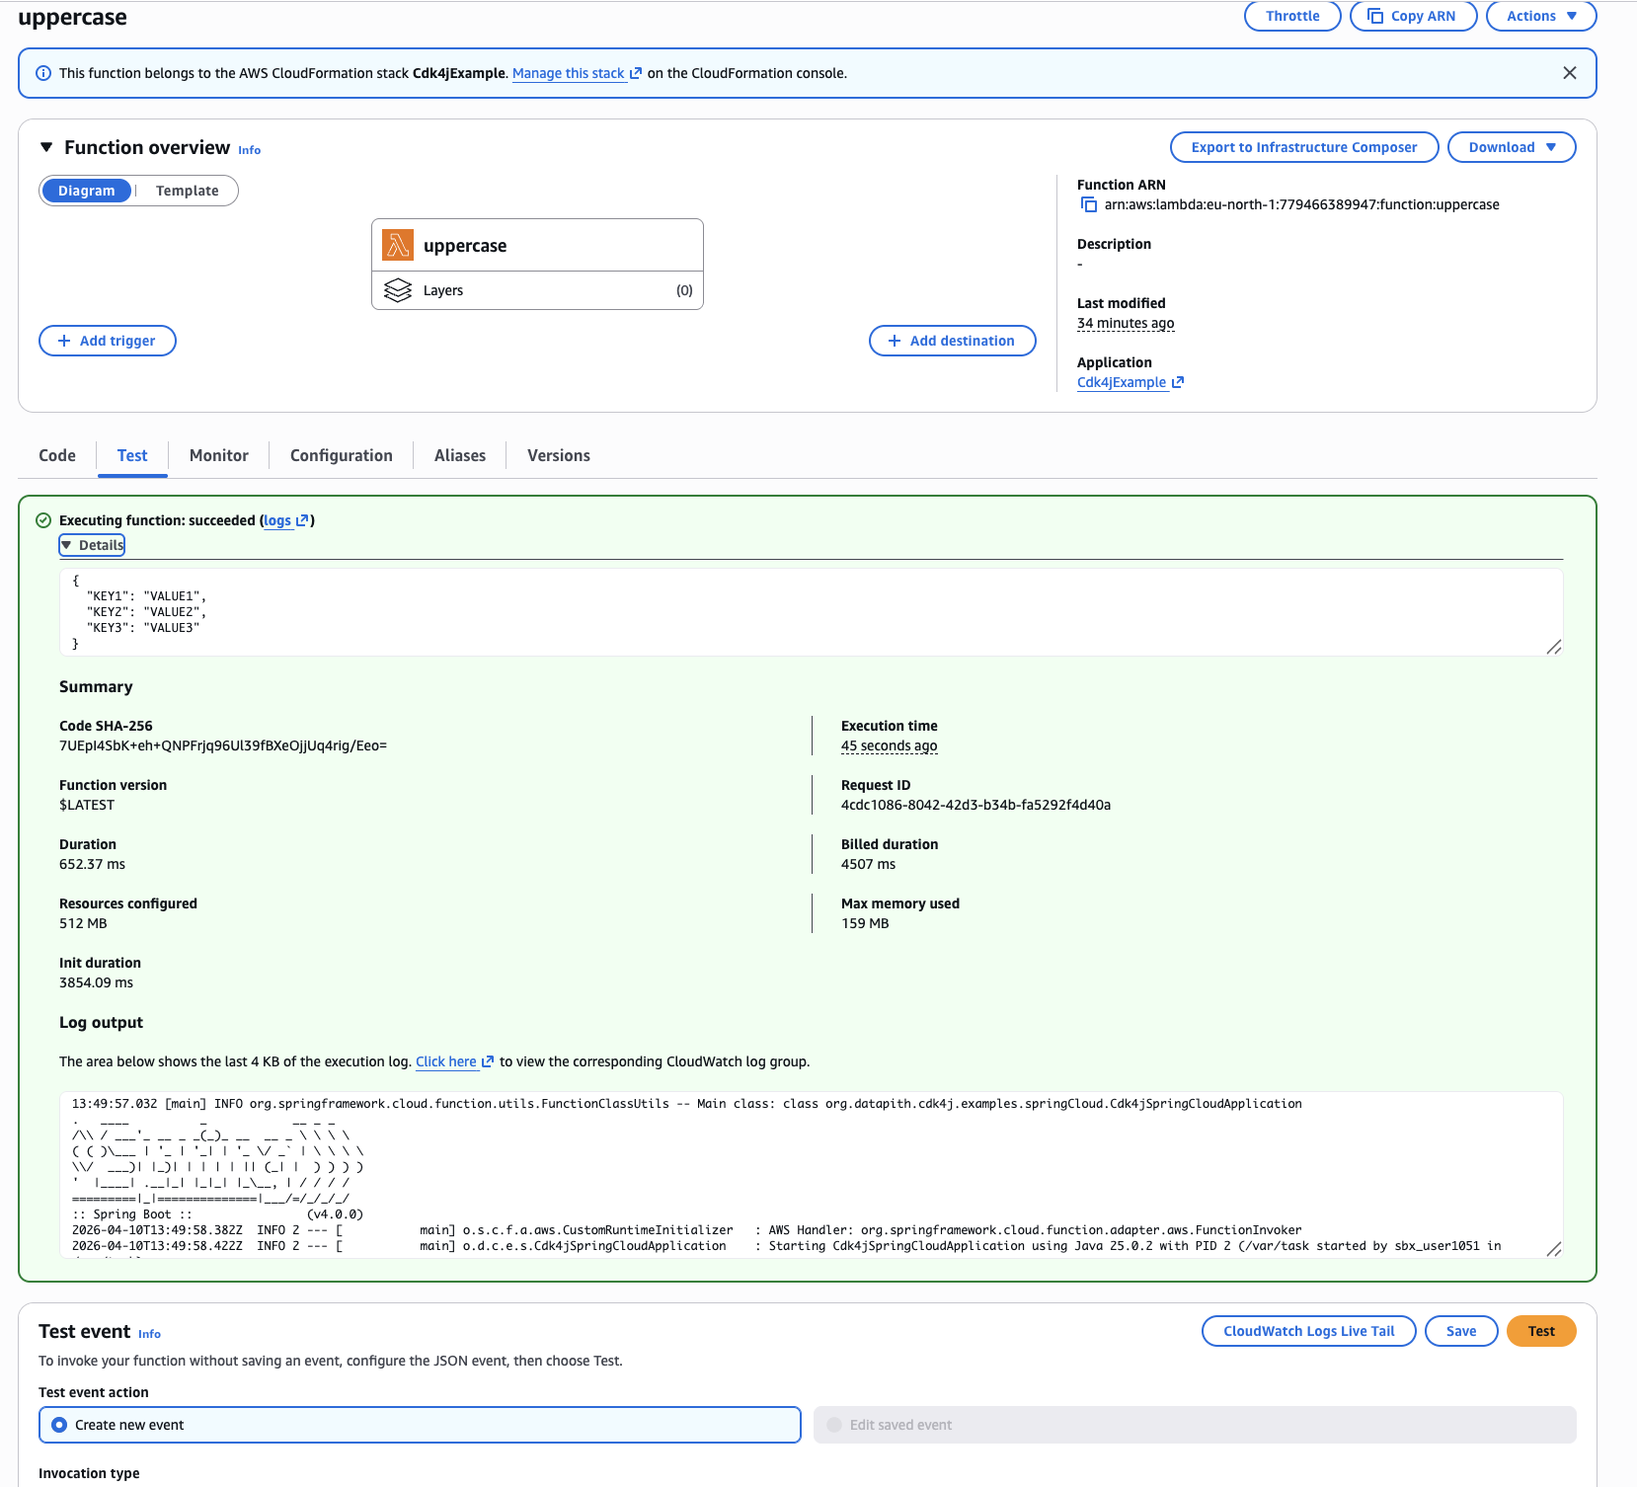
Task: Click the info icon in the CloudFormation banner
Action: (x=43, y=73)
